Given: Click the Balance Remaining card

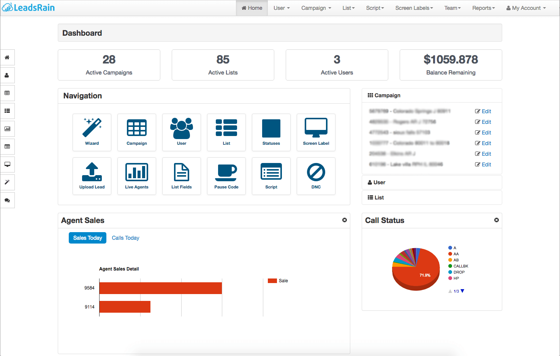Looking at the screenshot, I should [451, 65].
